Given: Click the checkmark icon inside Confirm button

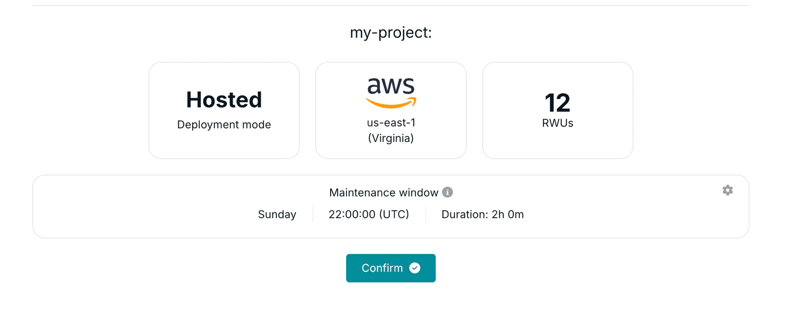Looking at the screenshot, I should pos(415,268).
